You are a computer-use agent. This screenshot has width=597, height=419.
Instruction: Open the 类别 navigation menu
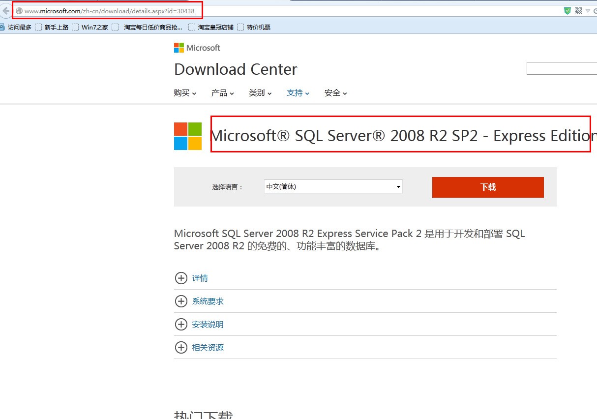click(x=261, y=93)
